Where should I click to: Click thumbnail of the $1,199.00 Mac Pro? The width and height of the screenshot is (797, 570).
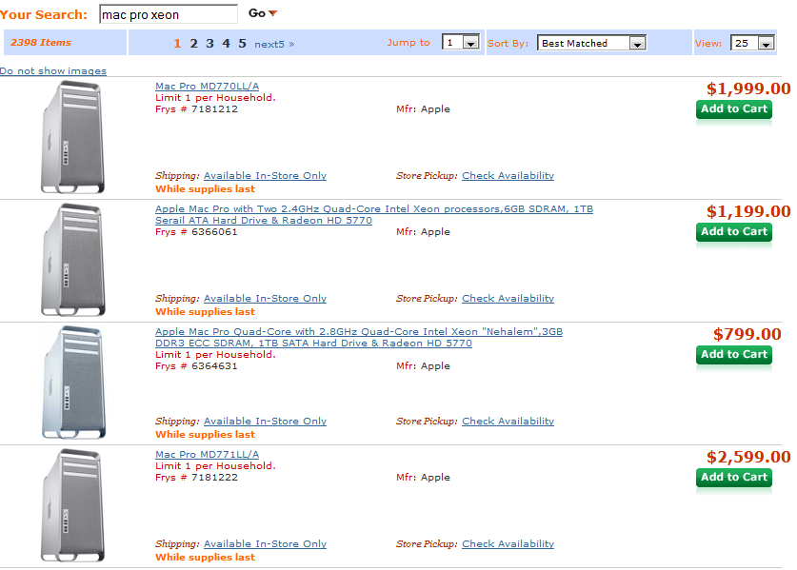point(72,260)
